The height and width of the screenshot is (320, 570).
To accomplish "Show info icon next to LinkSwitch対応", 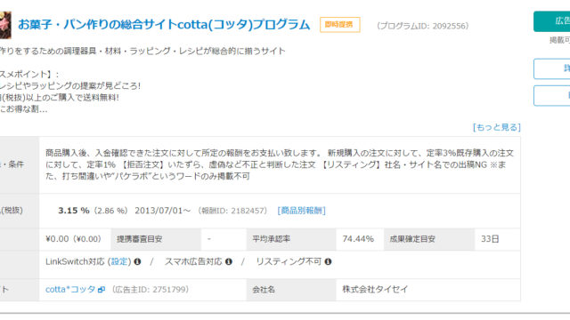I will pyautogui.click(x=137, y=261).
